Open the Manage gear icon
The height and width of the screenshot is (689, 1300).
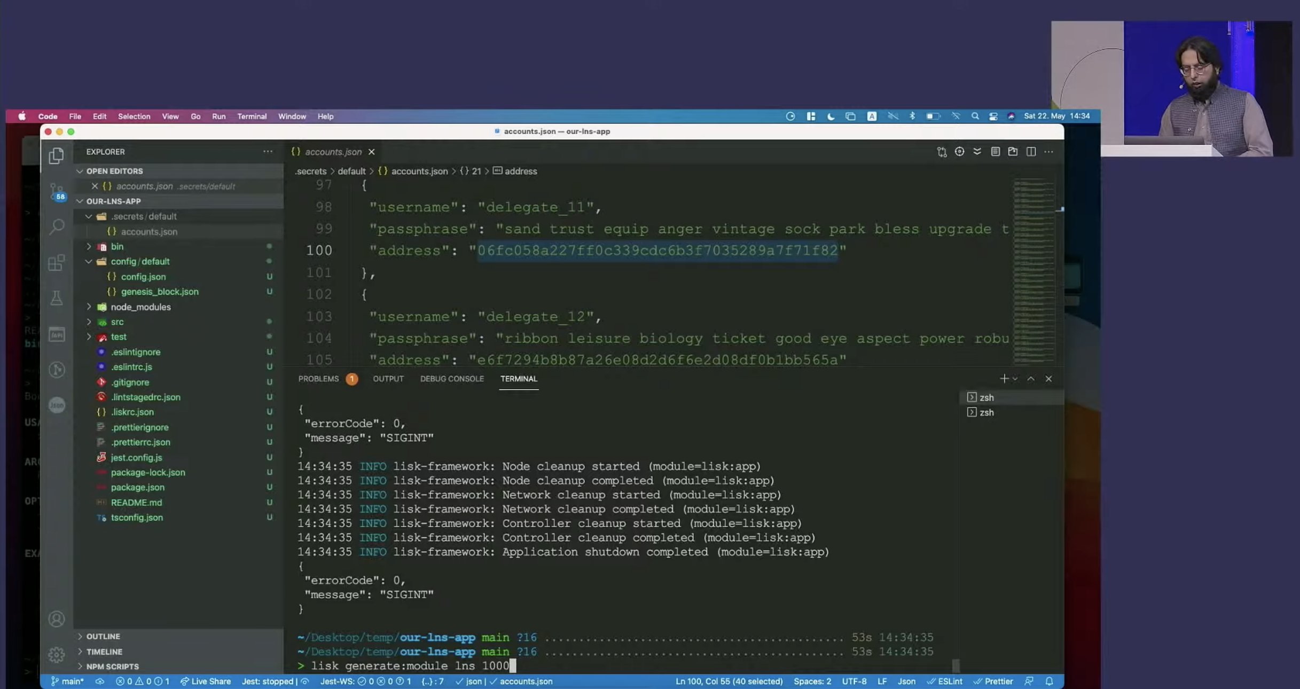point(57,655)
